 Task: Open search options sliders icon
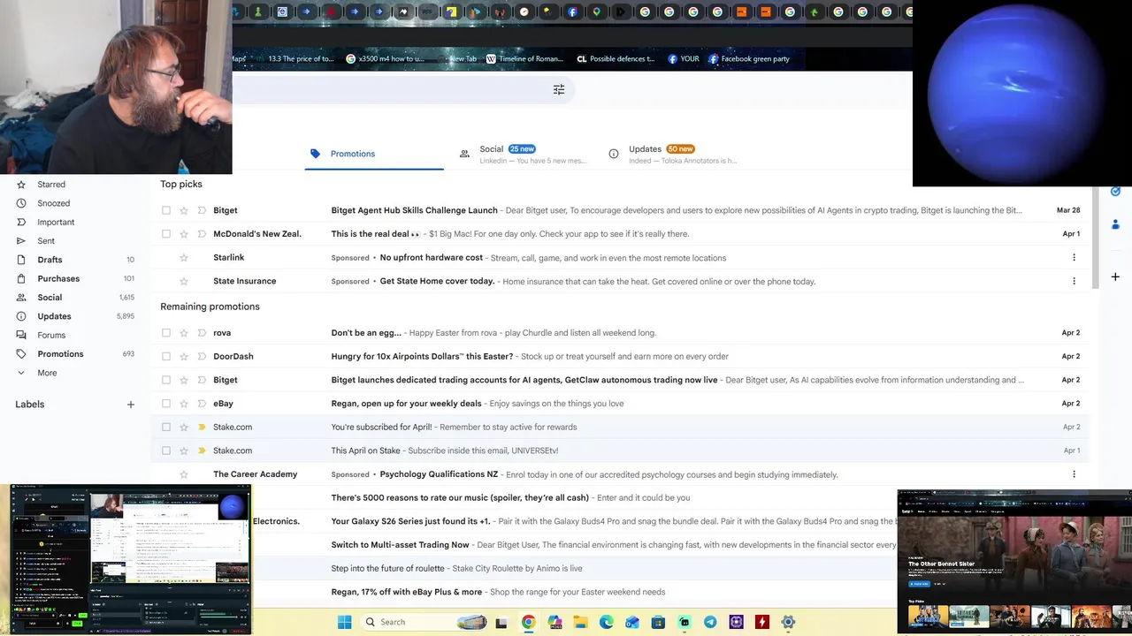pos(559,89)
